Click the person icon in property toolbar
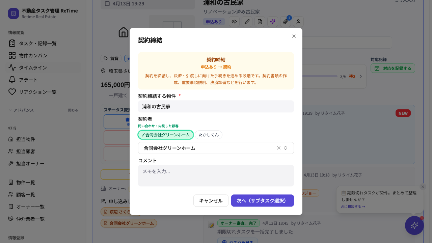The image size is (432, 243). coord(298,22)
